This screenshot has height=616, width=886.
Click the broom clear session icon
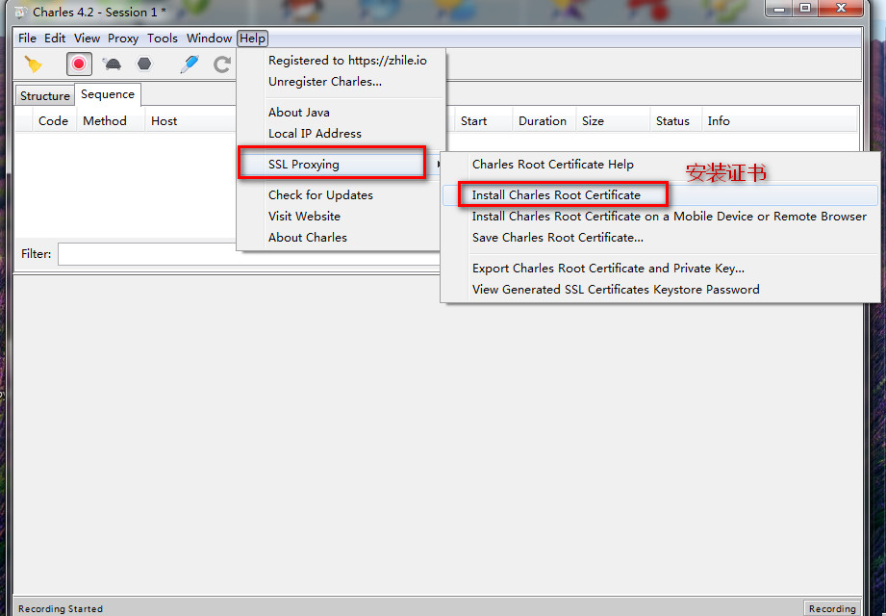click(x=34, y=64)
